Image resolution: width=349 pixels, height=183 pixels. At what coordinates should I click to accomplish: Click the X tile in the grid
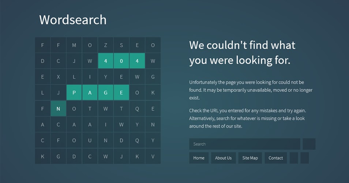(x=58, y=76)
